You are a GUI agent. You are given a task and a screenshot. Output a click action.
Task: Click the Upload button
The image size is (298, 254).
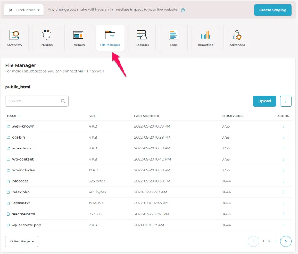264,101
